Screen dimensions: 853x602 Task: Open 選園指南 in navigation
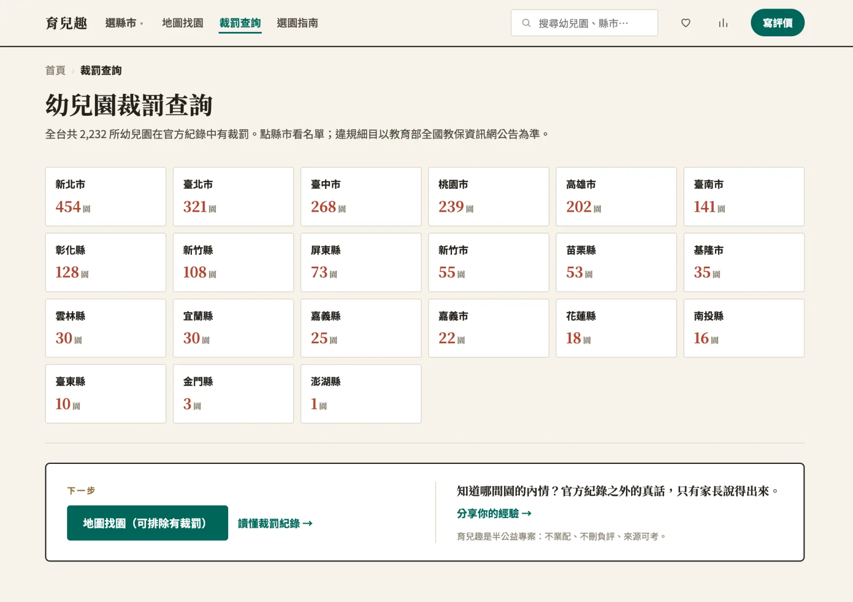coord(297,23)
